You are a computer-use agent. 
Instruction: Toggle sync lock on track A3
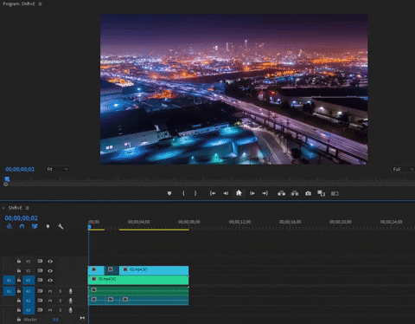40,310
